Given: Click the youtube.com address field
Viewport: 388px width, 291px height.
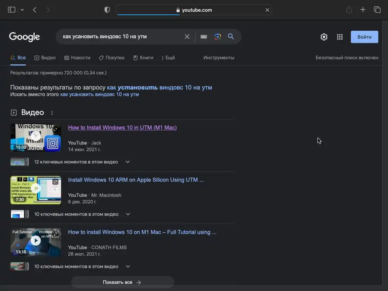Looking at the screenshot, I should click(194, 10).
